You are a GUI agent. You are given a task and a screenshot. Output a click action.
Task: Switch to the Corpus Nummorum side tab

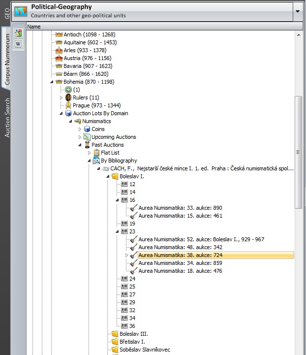pyautogui.click(x=7, y=59)
